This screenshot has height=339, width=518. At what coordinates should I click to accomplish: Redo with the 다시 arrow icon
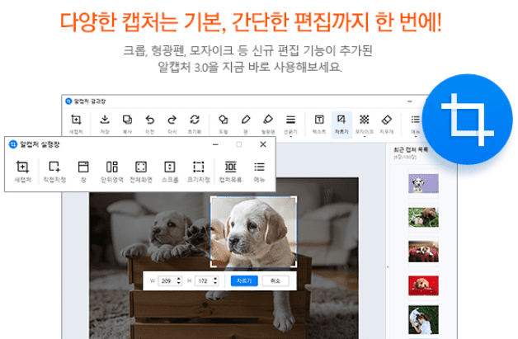[x=172, y=124]
